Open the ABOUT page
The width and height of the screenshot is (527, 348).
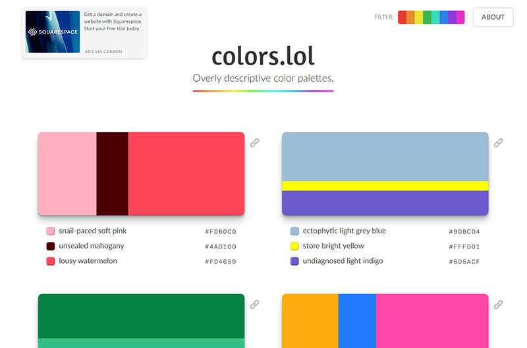click(493, 17)
